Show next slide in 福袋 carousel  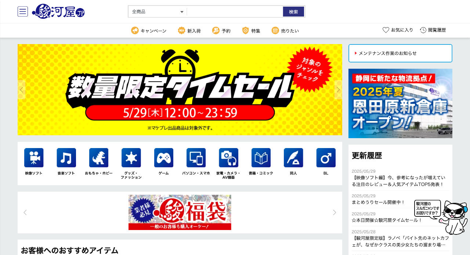tap(335, 212)
